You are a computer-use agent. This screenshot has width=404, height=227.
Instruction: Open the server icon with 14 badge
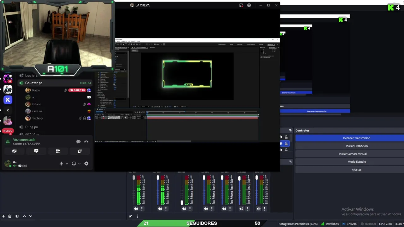pos(8,79)
